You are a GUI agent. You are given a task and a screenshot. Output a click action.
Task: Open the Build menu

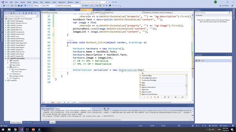click(29, 2)
